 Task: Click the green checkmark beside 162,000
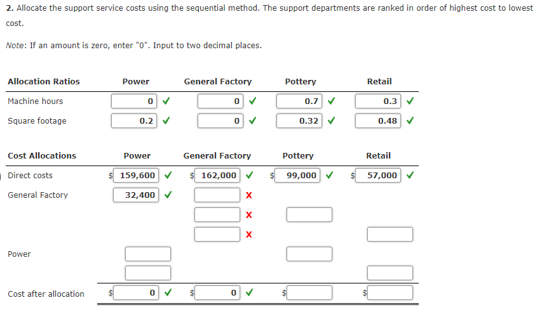click(250, 175)
